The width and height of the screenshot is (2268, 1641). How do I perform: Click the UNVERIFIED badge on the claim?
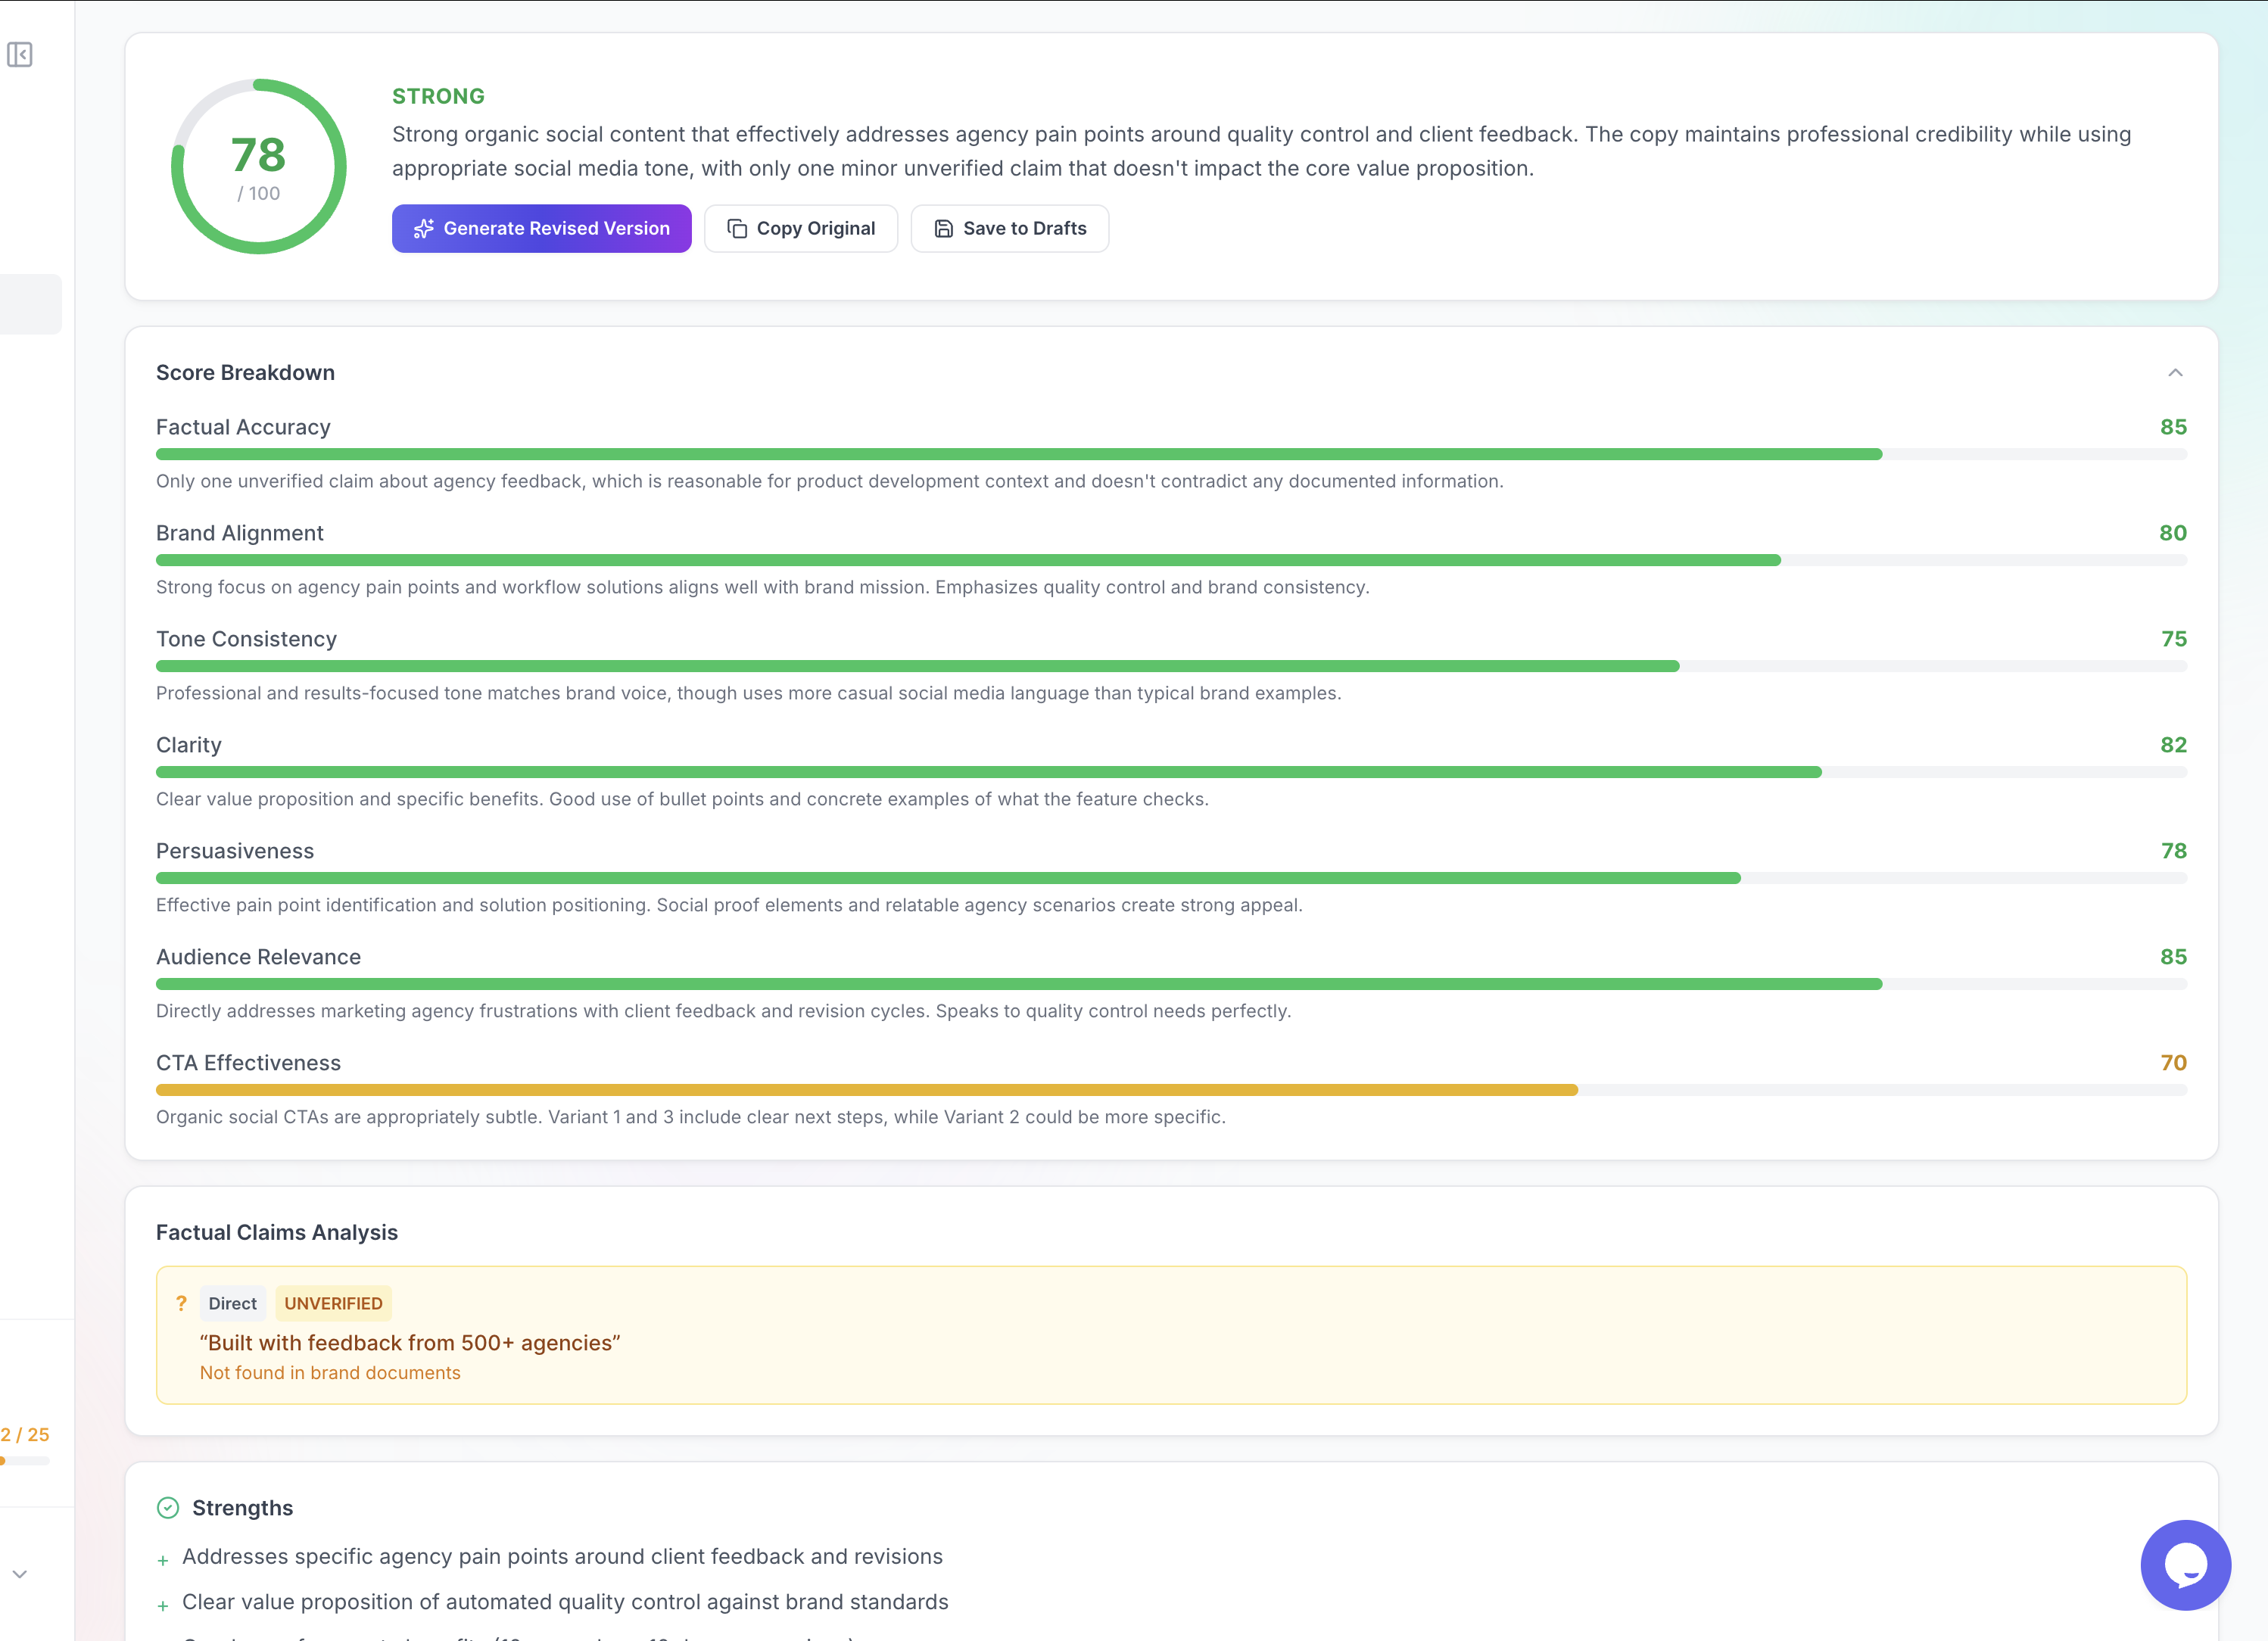(x=333, y=1303)
